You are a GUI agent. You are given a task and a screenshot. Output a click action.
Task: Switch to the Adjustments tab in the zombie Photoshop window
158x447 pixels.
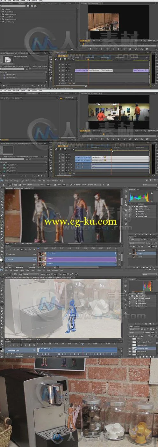[x=133, y=204]
